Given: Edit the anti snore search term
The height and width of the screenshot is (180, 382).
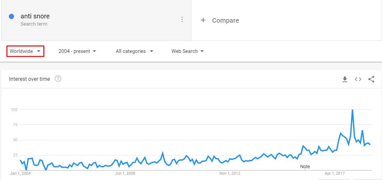Looking at the screenshot, I should tap(35, 16).
